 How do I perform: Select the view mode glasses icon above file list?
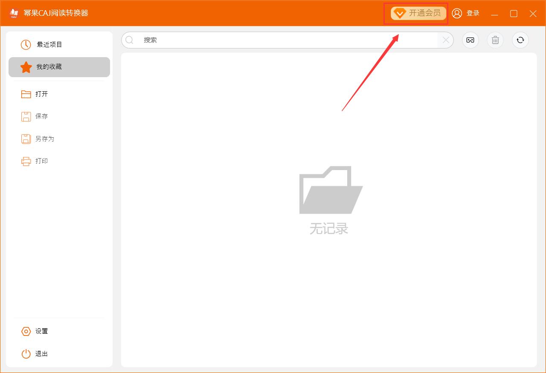point(470,40)
